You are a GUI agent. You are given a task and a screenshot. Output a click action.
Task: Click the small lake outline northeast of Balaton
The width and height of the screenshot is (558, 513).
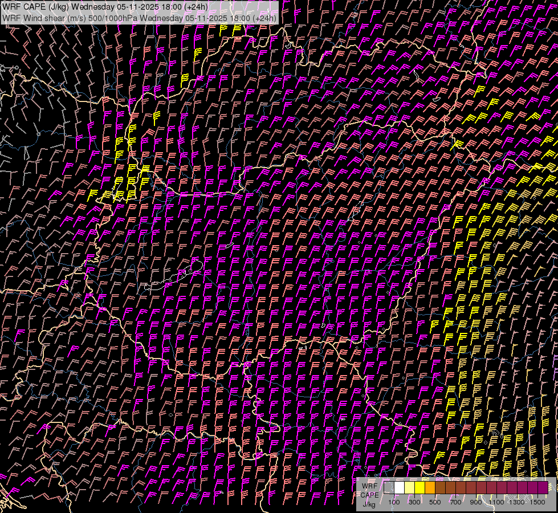point(230,246)
